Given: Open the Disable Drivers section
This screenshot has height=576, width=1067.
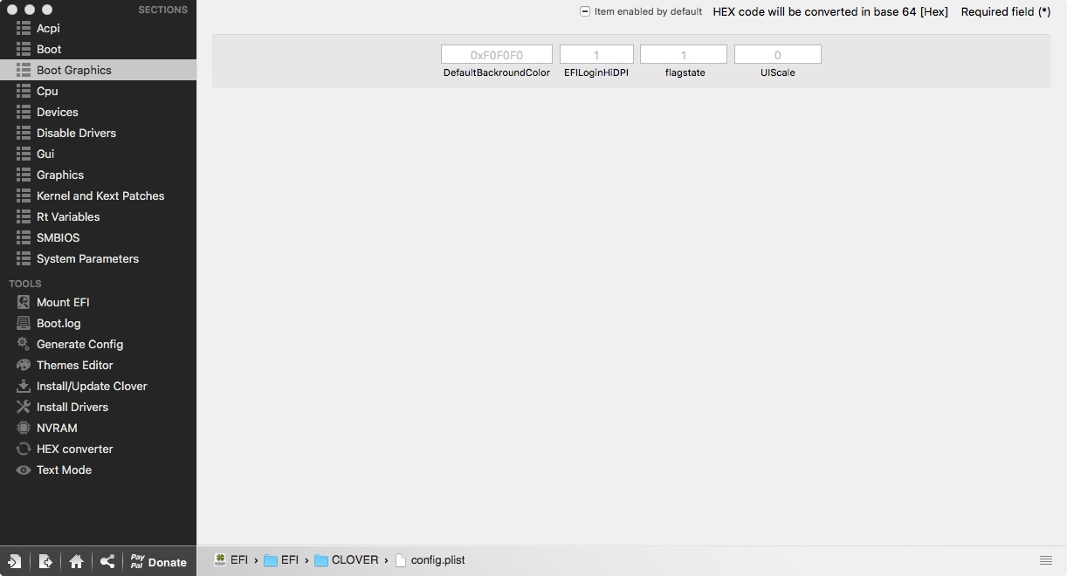Looking at the screenshot, I should pos(98,133).
